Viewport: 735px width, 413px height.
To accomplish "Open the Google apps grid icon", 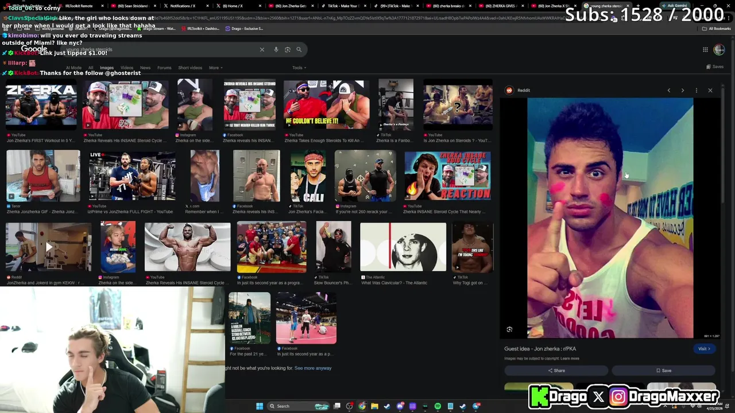I will pyautogui.click(x=705, y=50).
